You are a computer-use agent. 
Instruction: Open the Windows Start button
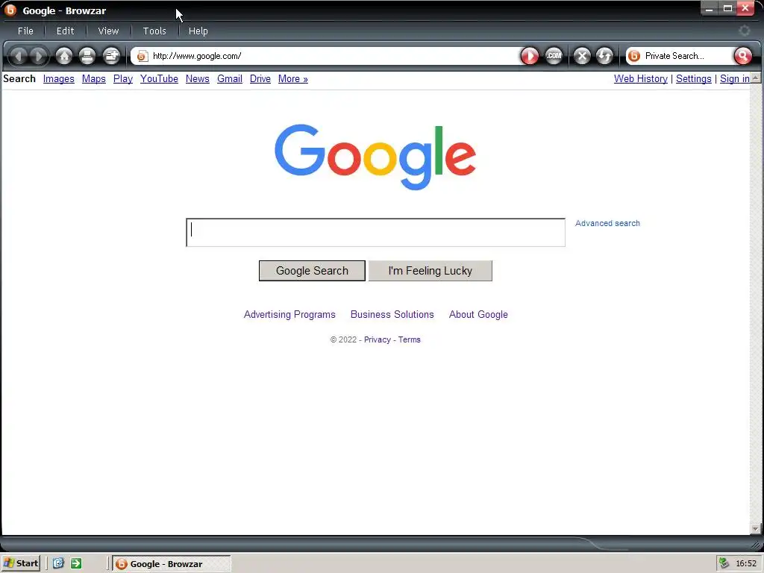[20, 564]
